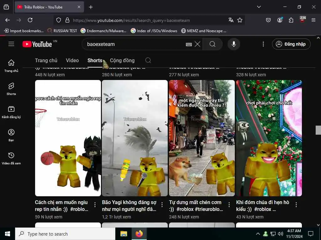The image size is (321, 240).
Task: Open the Extensions puzzle piece menu
Action: point(291,20)
